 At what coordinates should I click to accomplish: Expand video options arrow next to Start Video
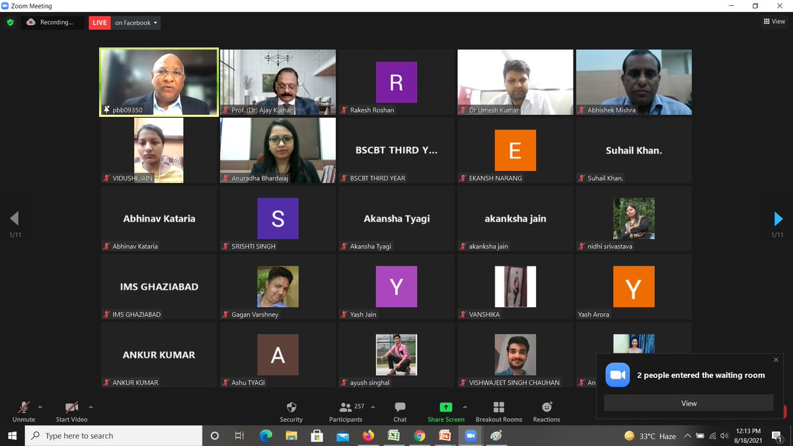tap(91, 407)
